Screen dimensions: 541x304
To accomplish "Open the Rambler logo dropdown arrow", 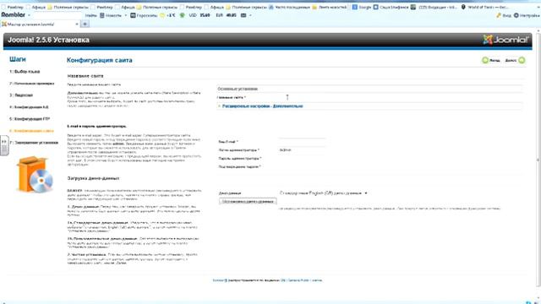I will click(x=29, y=15).
